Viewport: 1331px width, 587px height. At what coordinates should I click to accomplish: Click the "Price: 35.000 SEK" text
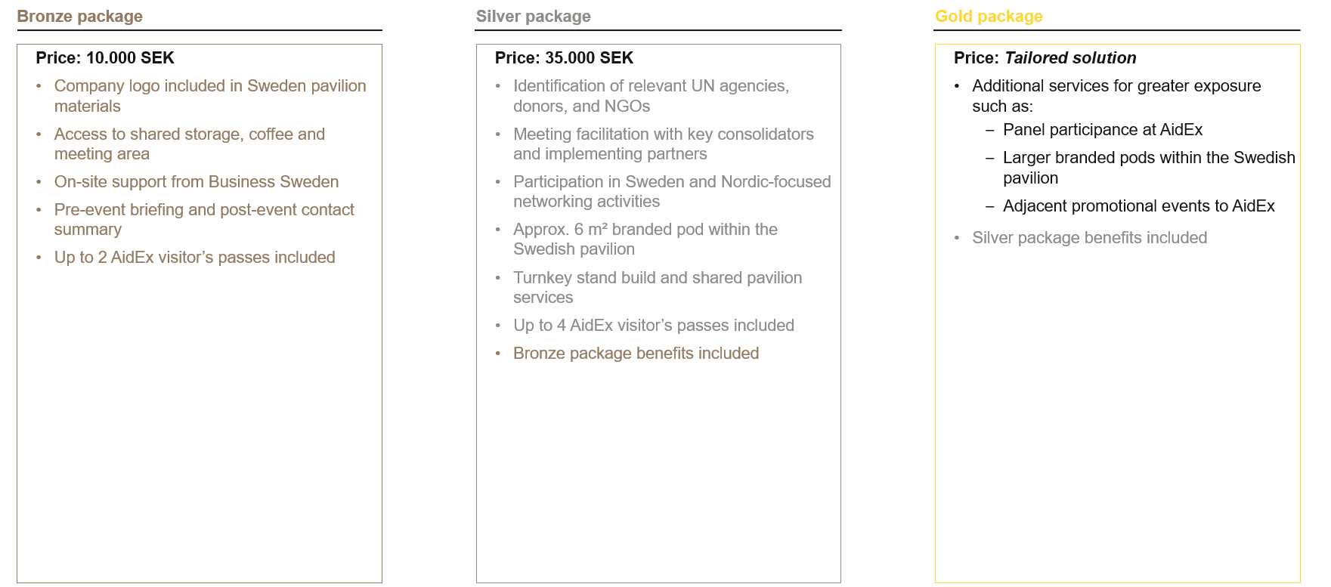564,58
